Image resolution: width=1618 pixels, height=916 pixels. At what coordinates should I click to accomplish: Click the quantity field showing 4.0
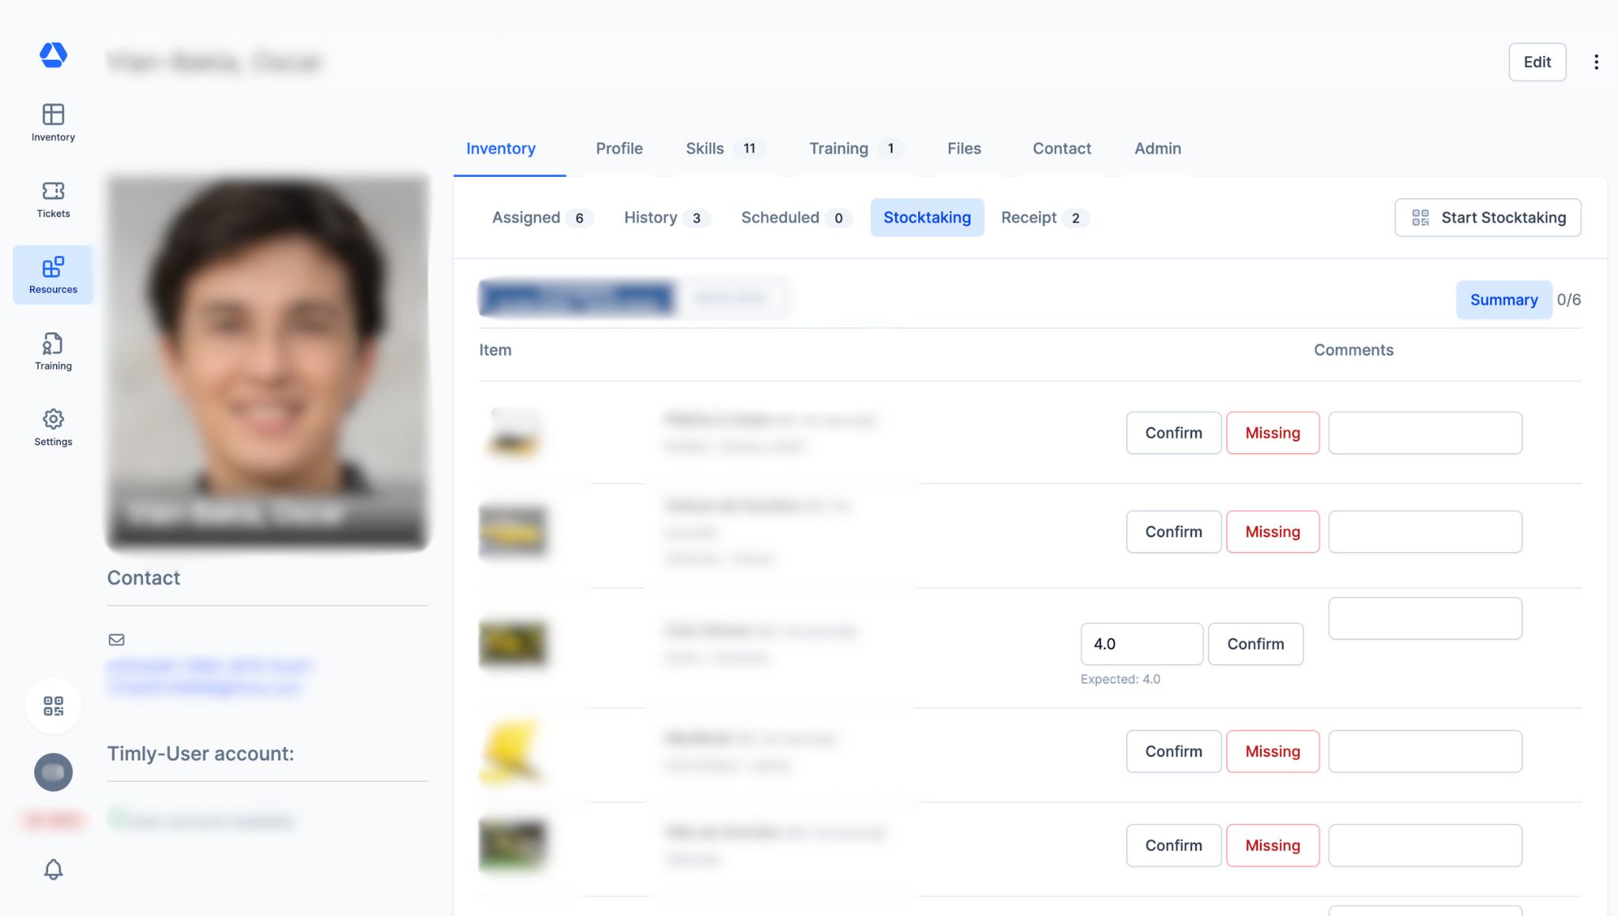1142,644
